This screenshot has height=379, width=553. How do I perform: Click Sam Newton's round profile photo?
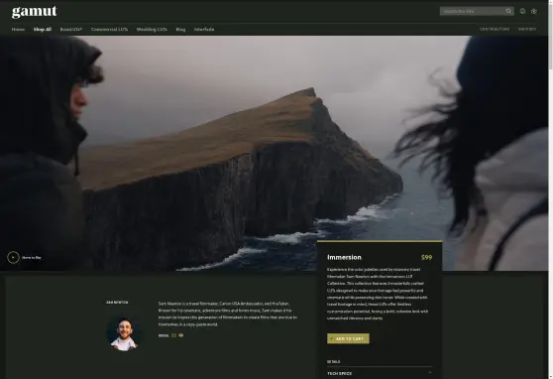[124, 333]
